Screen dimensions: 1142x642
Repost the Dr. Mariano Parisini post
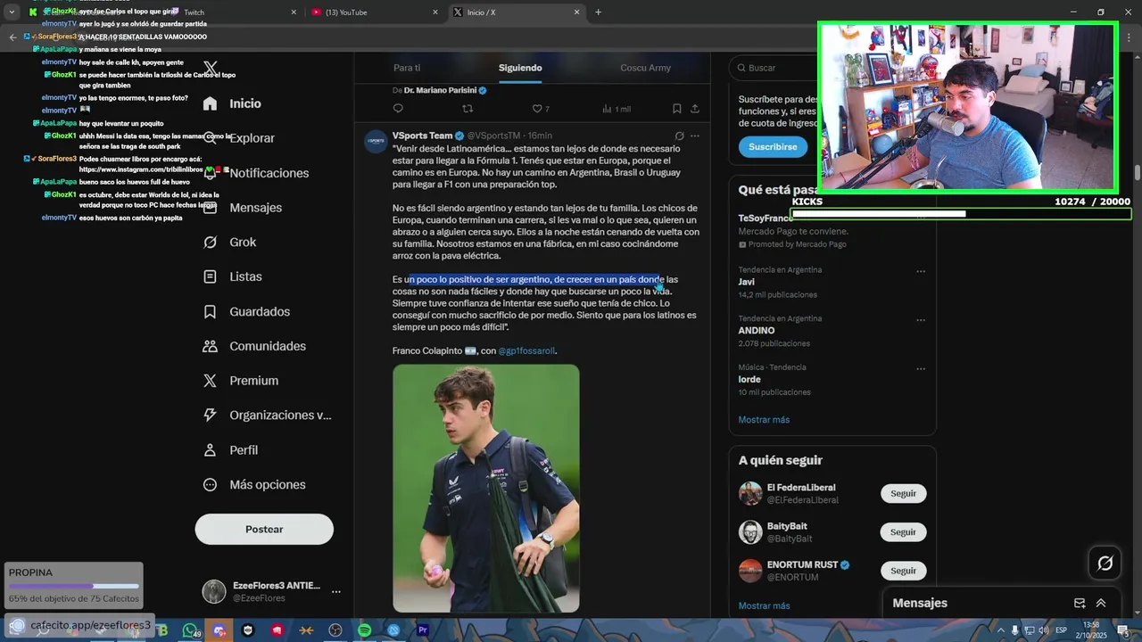tap(468, 109)
